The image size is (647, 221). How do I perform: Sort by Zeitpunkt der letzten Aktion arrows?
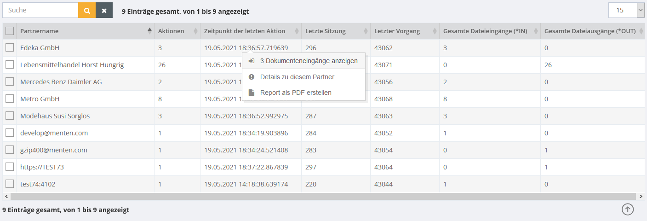pos(297,31)
